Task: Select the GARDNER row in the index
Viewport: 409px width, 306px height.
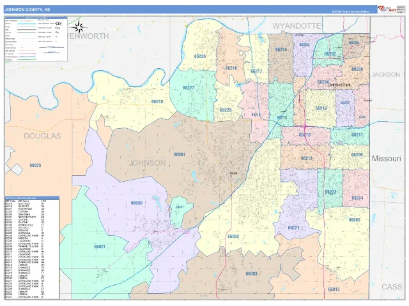Action: (26, 214)
